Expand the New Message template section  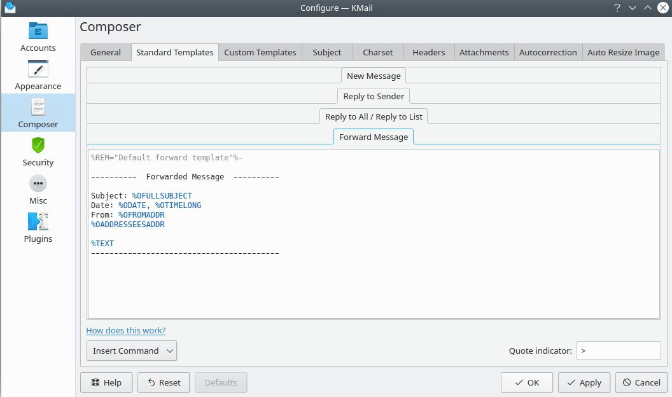[374, 76]
